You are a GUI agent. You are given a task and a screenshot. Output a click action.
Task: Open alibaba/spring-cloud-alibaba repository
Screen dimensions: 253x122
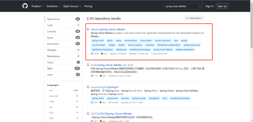108,29
